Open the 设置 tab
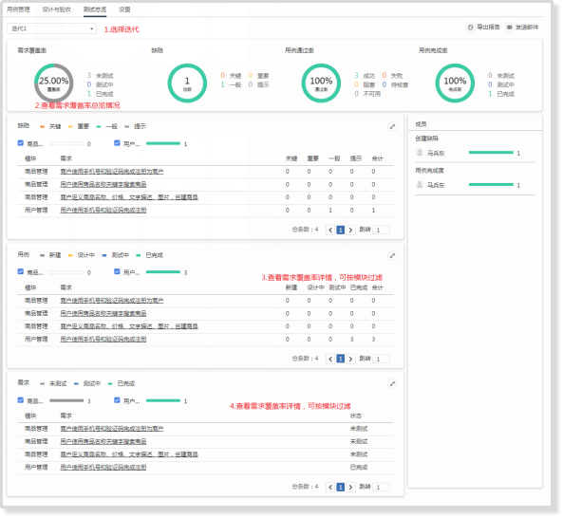 pyautogui.click(x=124, y=9)
